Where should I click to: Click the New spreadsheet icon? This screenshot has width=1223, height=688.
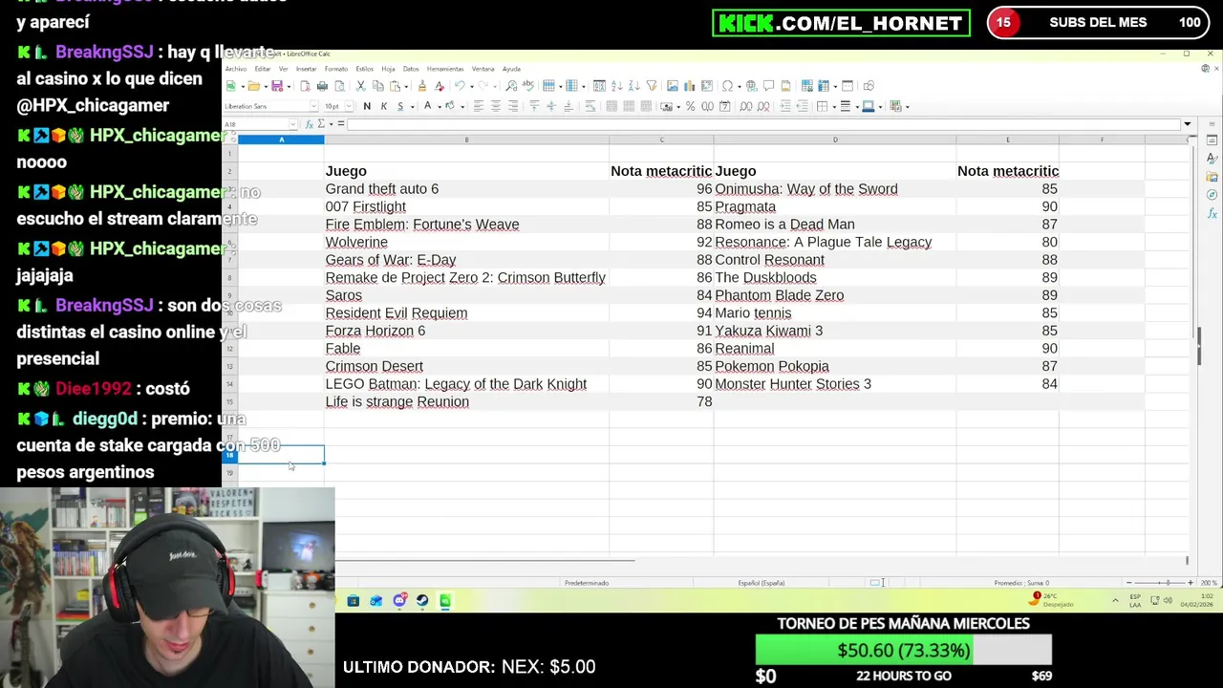click(230, 86)
